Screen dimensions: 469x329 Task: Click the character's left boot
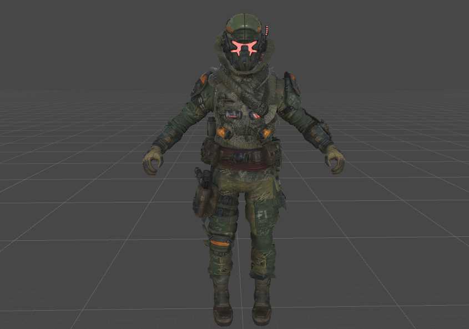261,307
